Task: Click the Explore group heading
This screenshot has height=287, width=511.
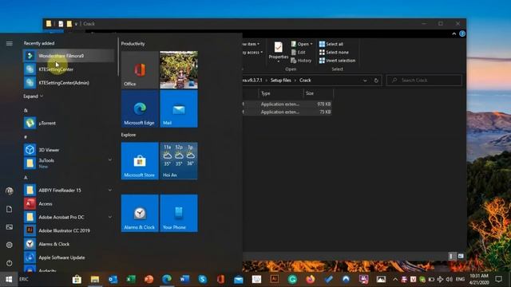Action: click(x=129, y=135)
